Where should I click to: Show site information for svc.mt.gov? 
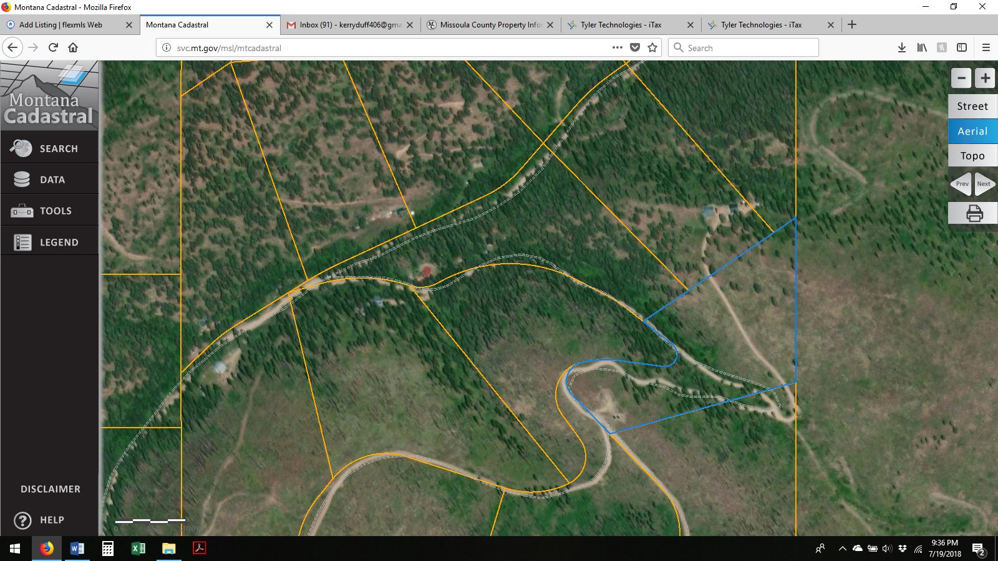coord(166,48)
